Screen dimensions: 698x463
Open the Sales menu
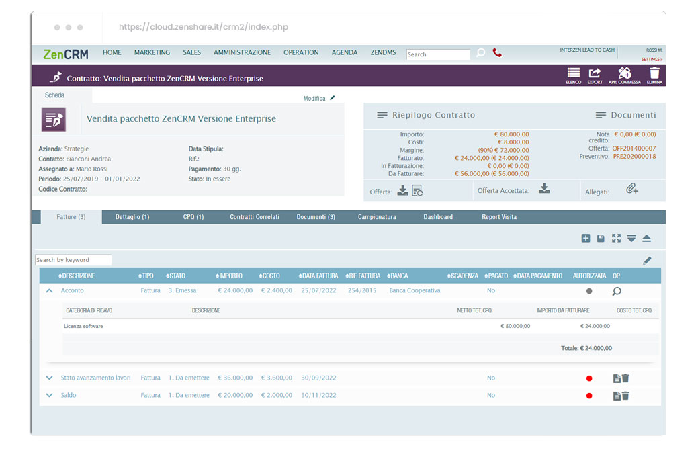(192, 52)
